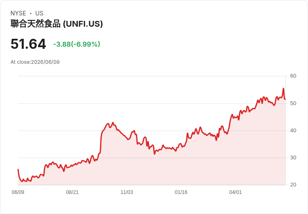Click the 11/03 date on x-axis

pos(127,192)
